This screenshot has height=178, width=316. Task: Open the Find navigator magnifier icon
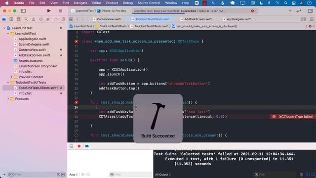pyautogui.click(x=26, y=19)
